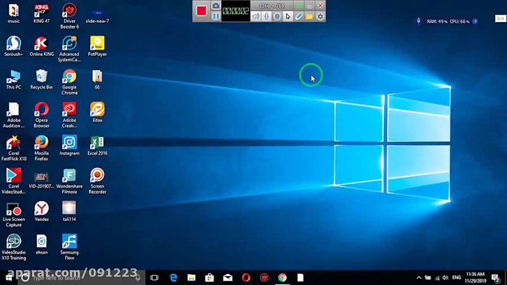The image size is (507, 285).
Task: Open the Action Center notifications
Action: pyautogui.click(x=495, y=278)
